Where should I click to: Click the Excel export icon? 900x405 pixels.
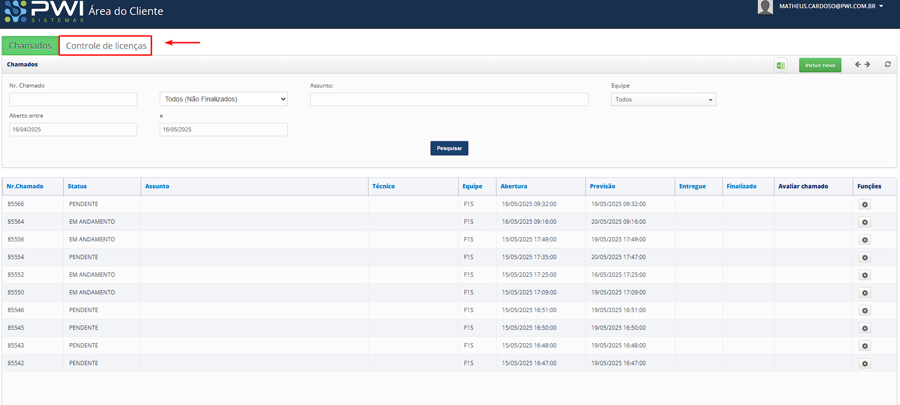coord(780,65)
